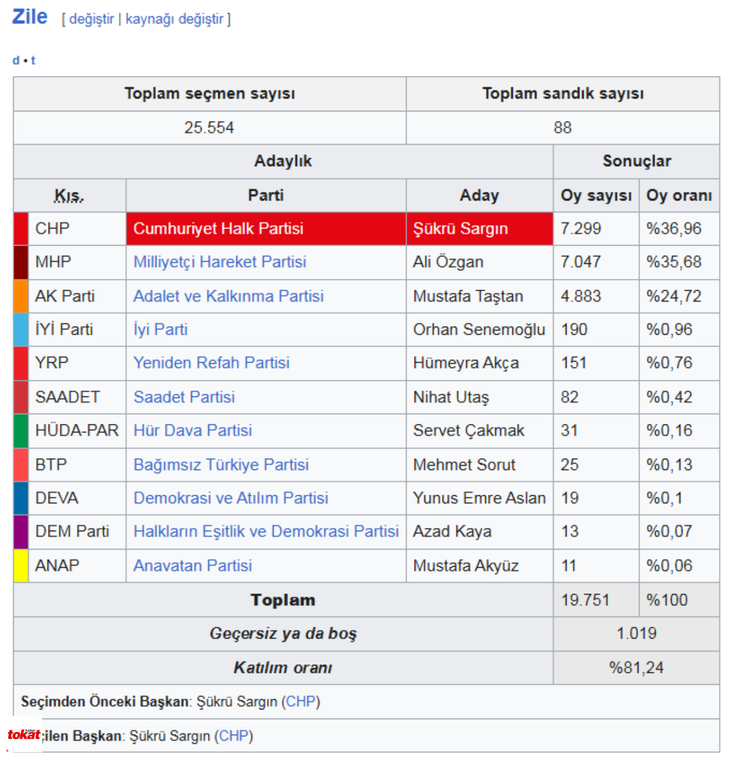Click candidate name Yunus Emre Aslan
Image resolution: width=731 pixels, height=758 pixels.
coord(480,498)
